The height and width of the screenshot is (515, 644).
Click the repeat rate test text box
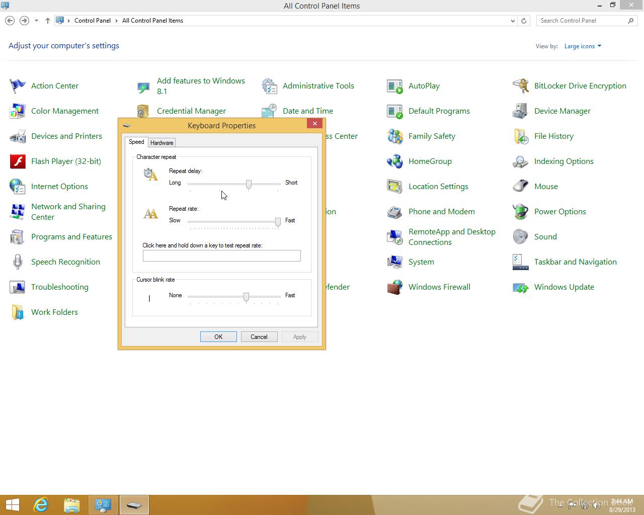pyautogui.click(x=222, y=255)
